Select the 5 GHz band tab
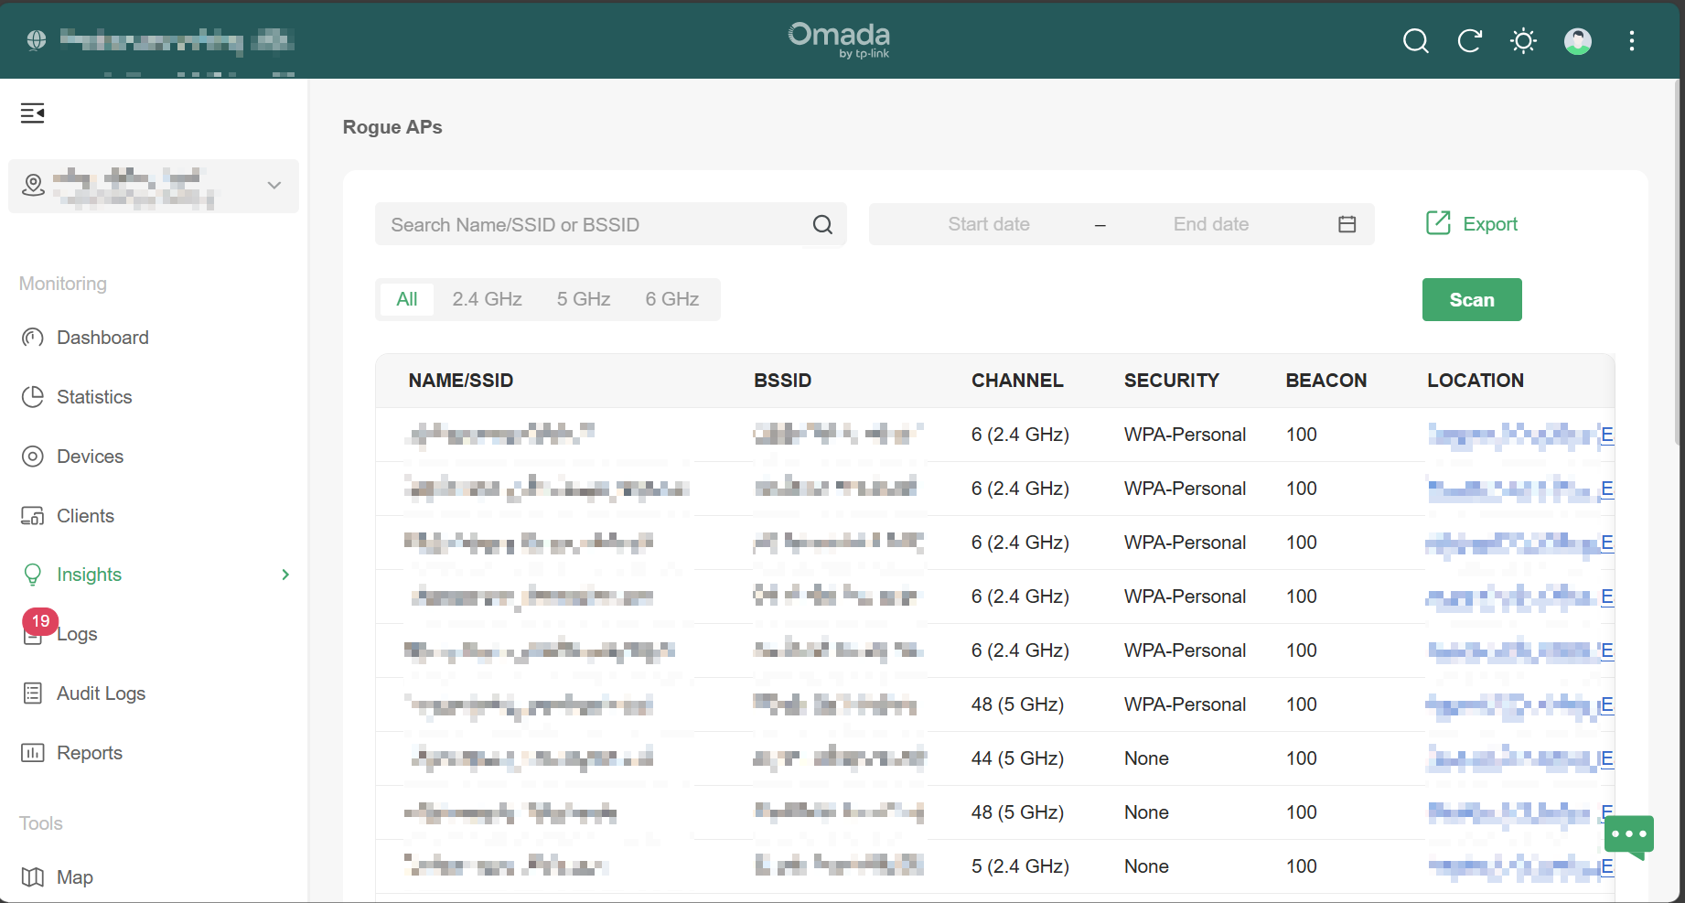 [x=584, y=299]
